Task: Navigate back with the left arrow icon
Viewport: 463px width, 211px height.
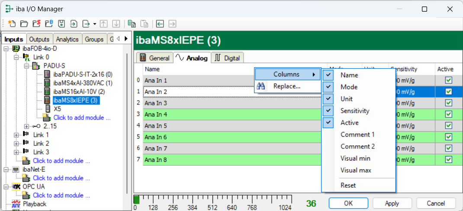Action: coord(160,24)
